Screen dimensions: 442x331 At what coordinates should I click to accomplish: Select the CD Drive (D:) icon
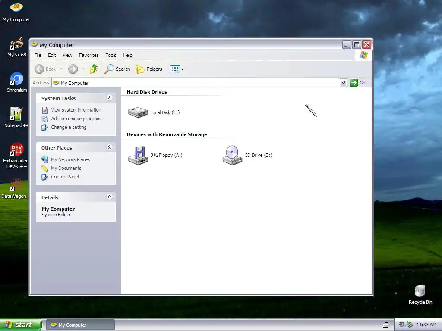coord(232,155)
